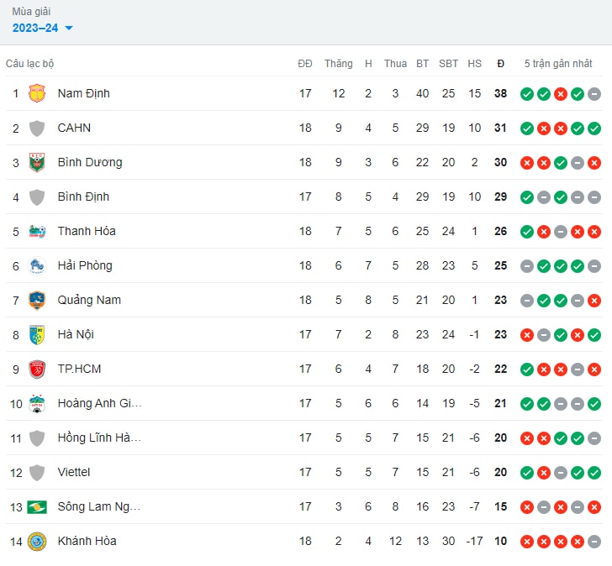Screen dimensions: 612x566
Task: Click the TP.HCM red crest
Action: (37, 369)
